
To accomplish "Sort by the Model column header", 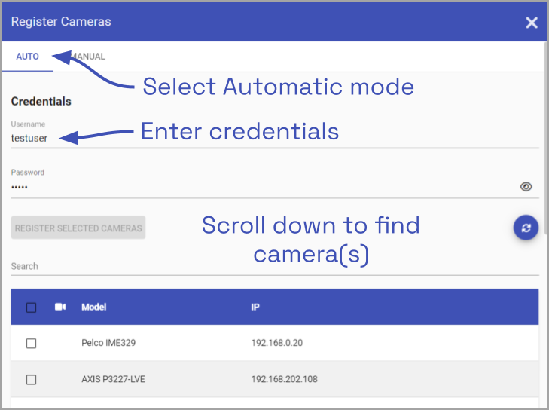I will click(94, 307).
